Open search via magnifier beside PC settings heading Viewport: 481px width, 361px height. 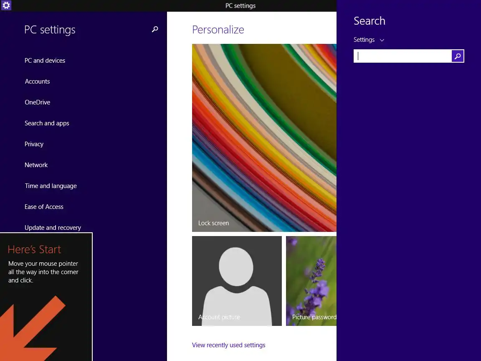(155, 29)
